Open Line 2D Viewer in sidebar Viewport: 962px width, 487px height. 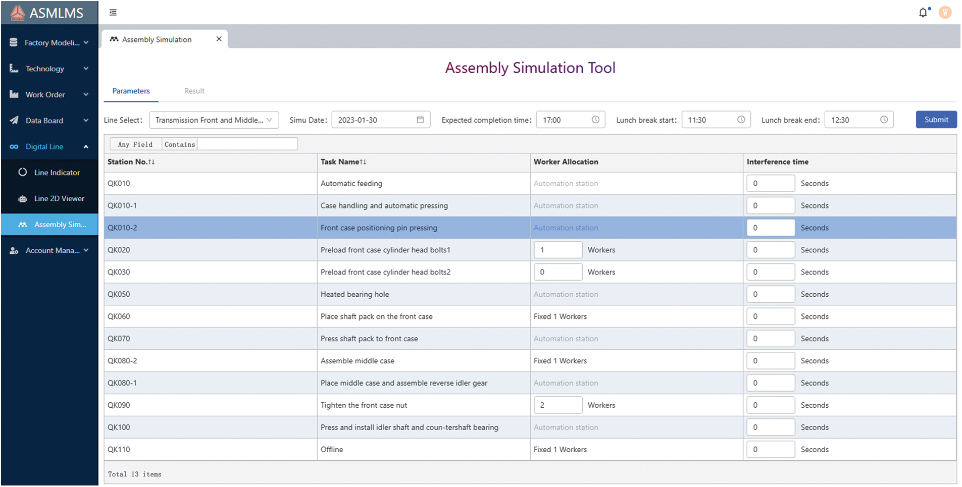(59, 199)
